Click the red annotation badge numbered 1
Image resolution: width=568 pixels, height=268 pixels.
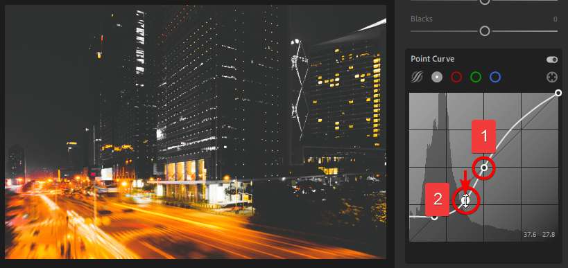(483, 136)
